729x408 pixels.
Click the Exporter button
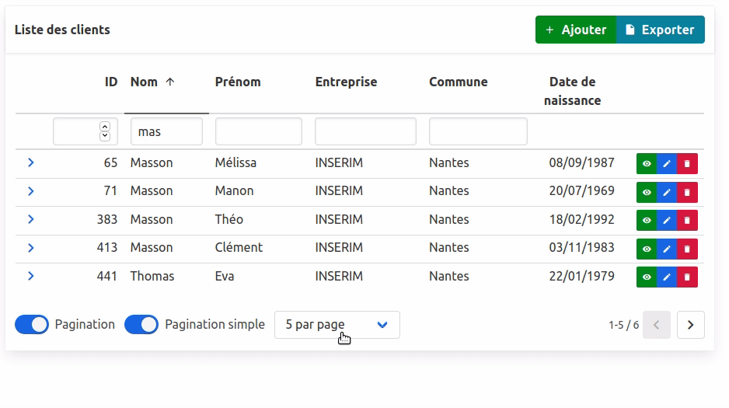tap(660, 30)
